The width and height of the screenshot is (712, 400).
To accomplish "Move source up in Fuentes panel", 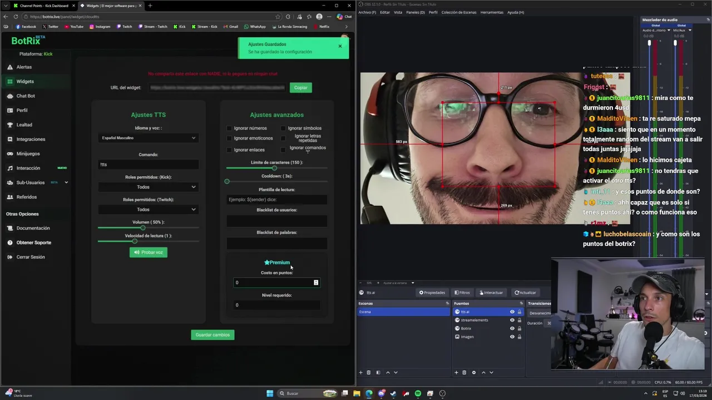I will (483, 372).
